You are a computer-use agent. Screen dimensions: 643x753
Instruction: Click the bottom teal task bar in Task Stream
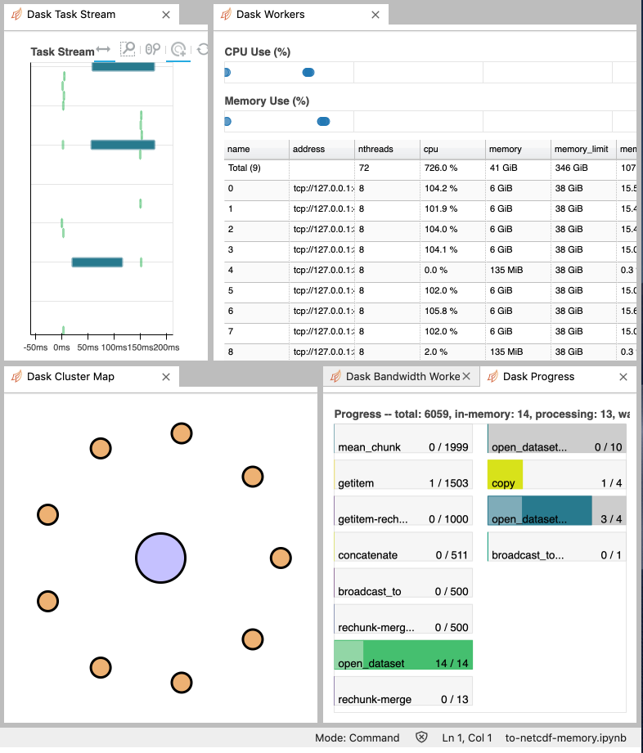pyautogui.click(x=97, y=262)
